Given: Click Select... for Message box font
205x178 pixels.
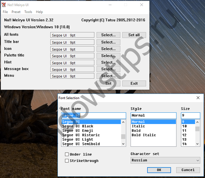Looking at the screenshot, I should pos(108,69).
